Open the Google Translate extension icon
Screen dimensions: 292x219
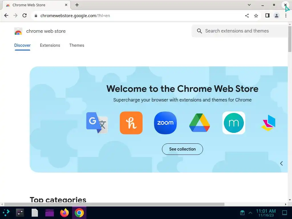(x=97, y=123)
